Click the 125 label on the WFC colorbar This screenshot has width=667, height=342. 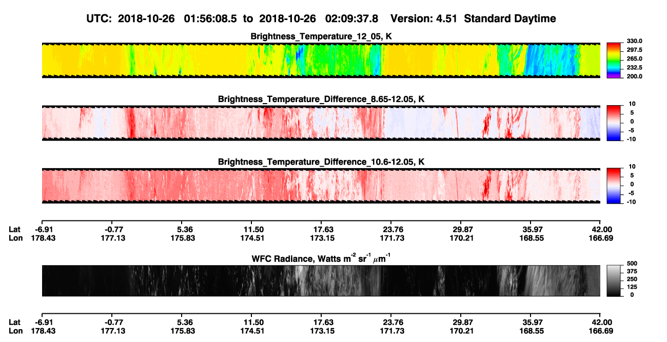tap(632, 287)
